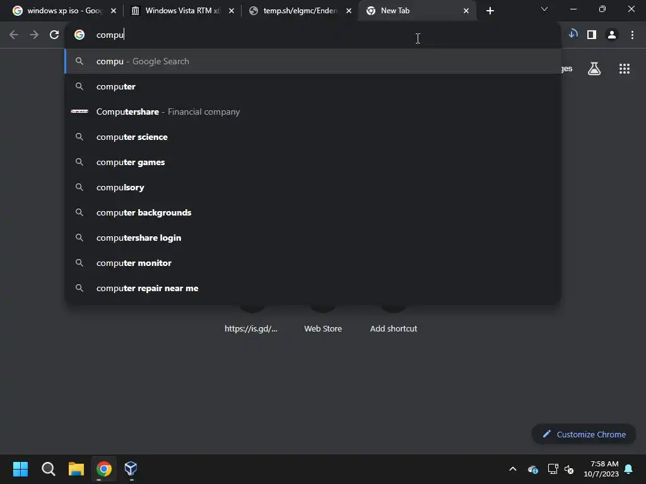Screen dimensions: 646x484
Task: Reload the current page
Action: [x=54, y=35]
